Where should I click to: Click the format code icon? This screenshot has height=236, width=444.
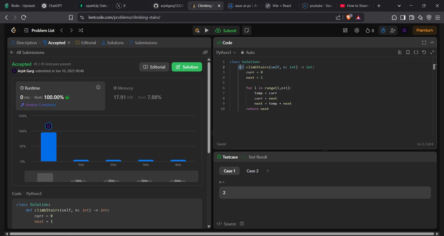[x=400, y=53]
